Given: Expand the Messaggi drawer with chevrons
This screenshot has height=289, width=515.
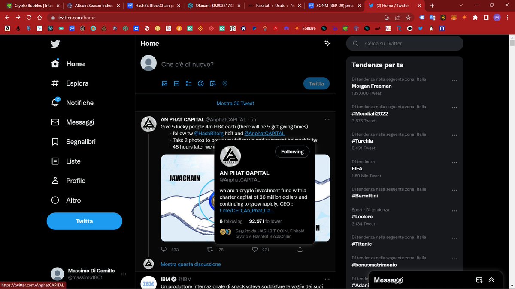Looking at the screenshot, I should (491, 280).
